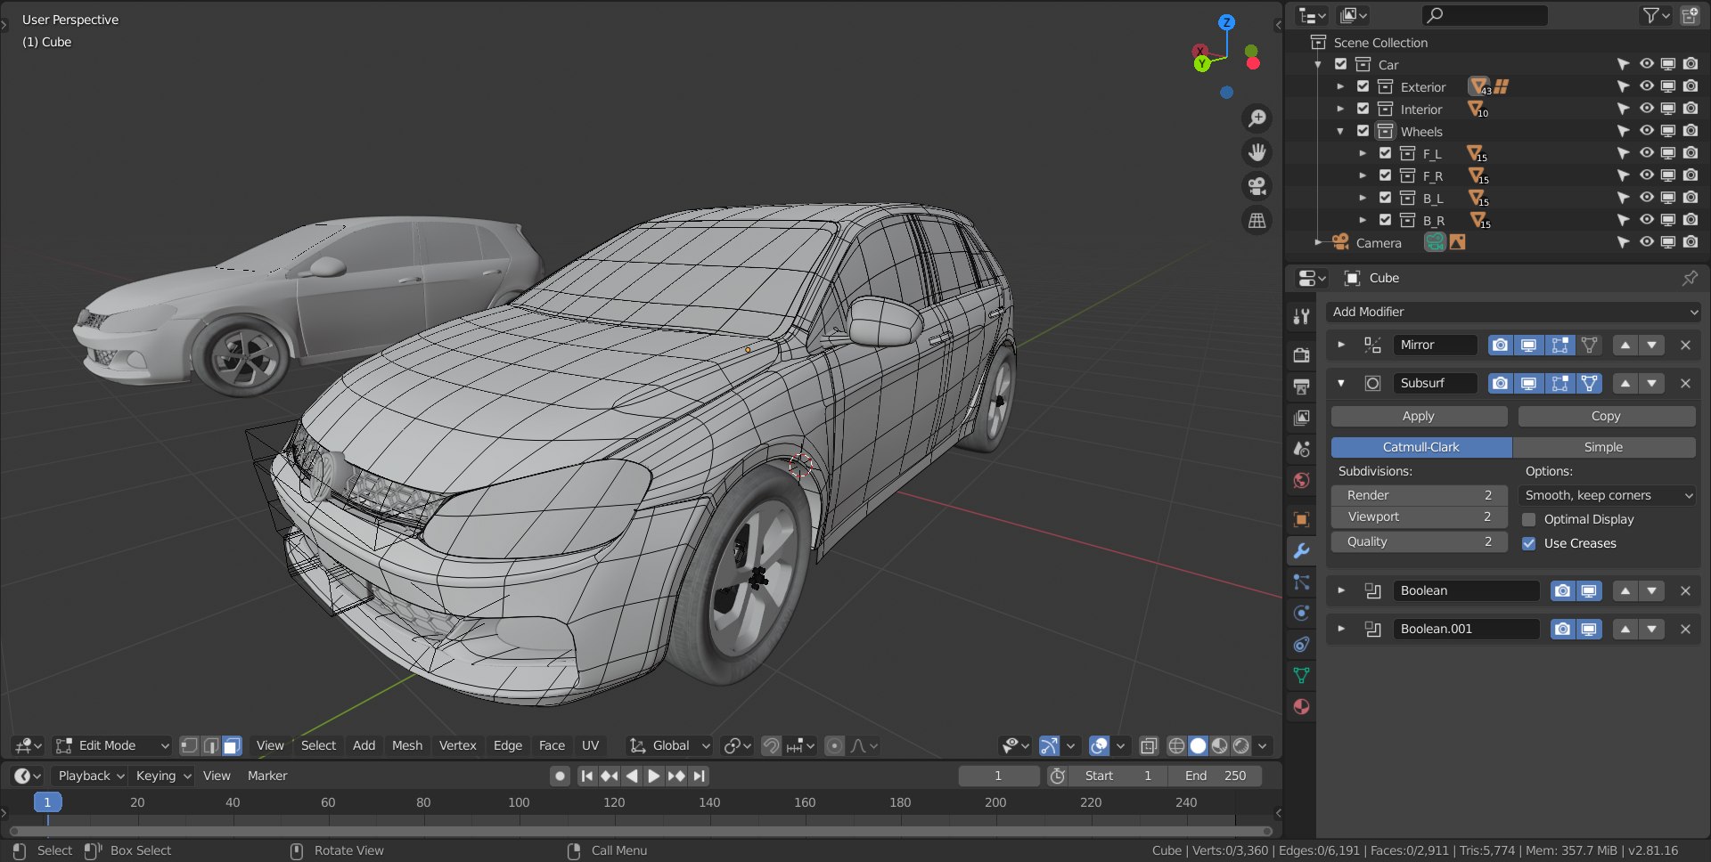
Task: Enable Optimal Display checkbox
Action: tap(1529, 519)
